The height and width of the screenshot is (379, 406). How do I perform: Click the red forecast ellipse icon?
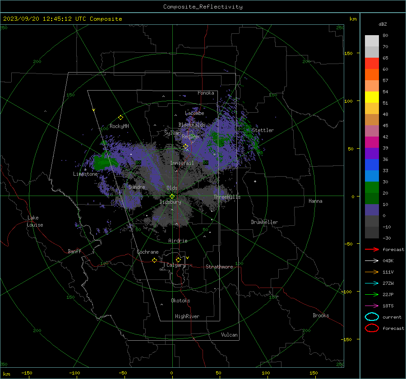372,328
